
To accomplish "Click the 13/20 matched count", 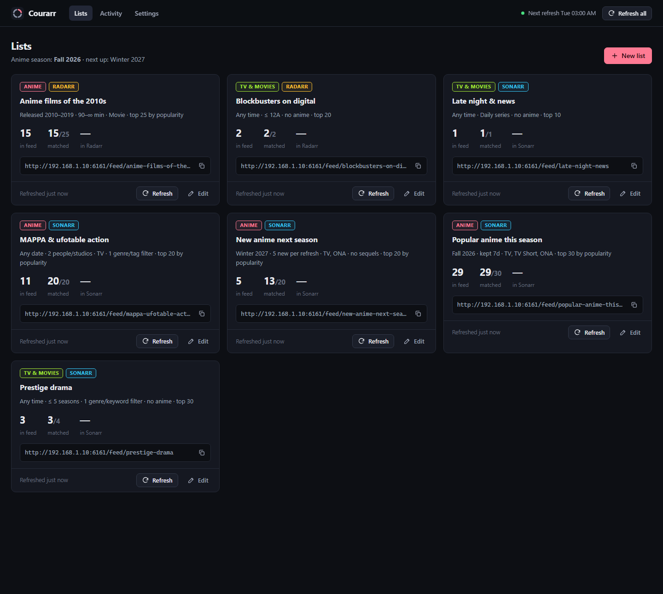I will (274, 281).
